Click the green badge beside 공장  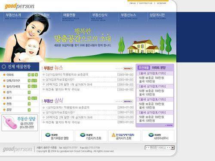[29, 110]
